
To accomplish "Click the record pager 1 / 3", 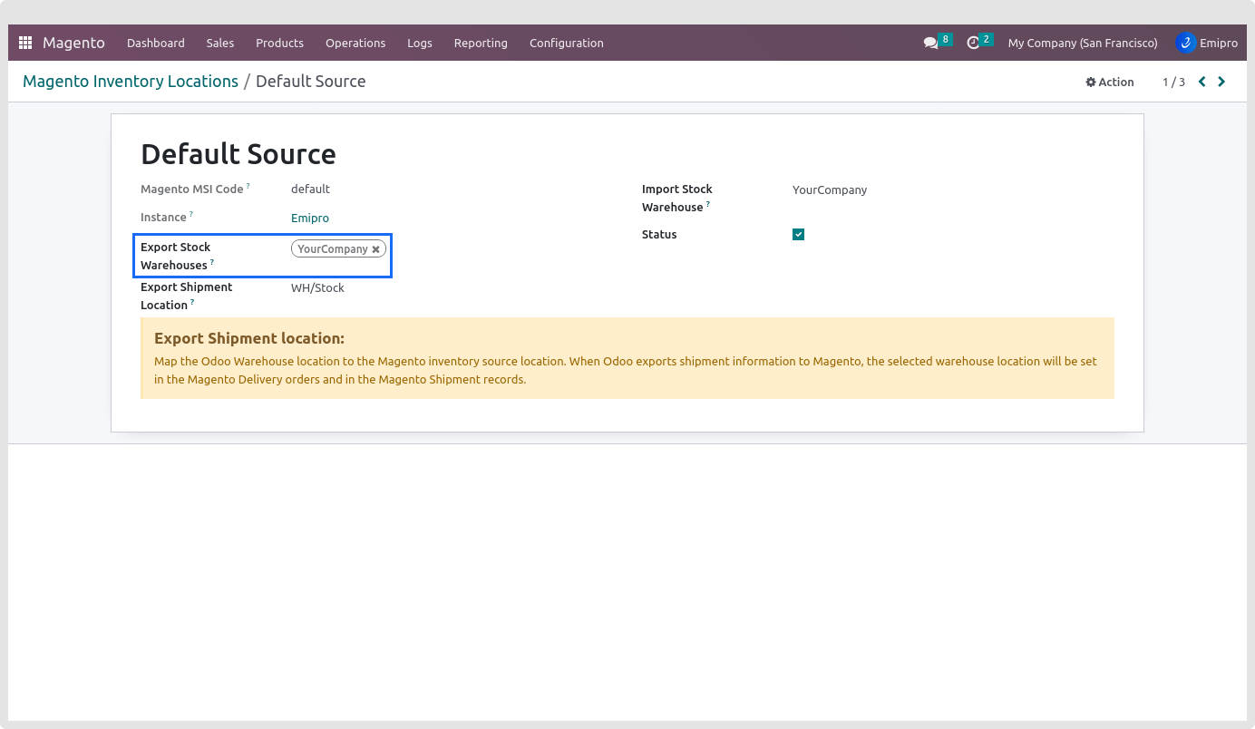I will click(1173, 82).
